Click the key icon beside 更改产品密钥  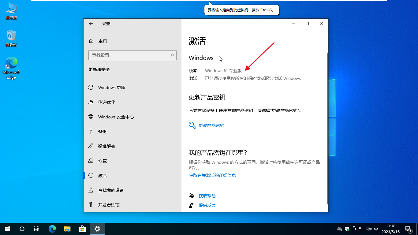point(192,125)
